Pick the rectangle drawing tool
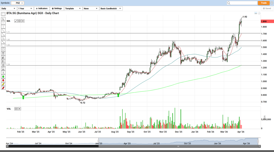 [3, 50]
